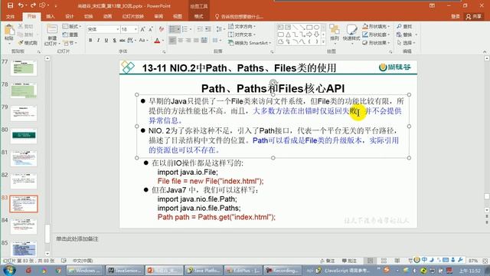Viewport: 490px width, 276px height.
Task: Open the Shape Effects options
Action: [376, 43]
